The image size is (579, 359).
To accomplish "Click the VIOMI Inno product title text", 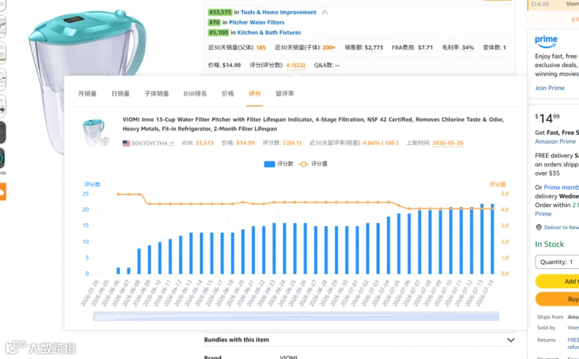I will (x=313, y=124).
